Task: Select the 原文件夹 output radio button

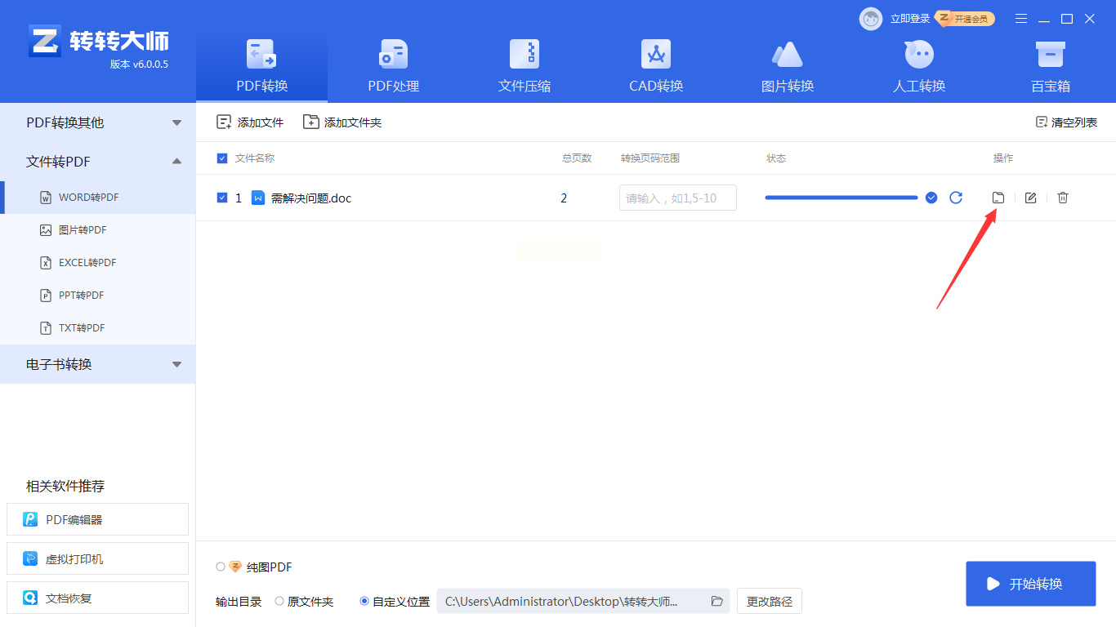Action: (279, 602)
